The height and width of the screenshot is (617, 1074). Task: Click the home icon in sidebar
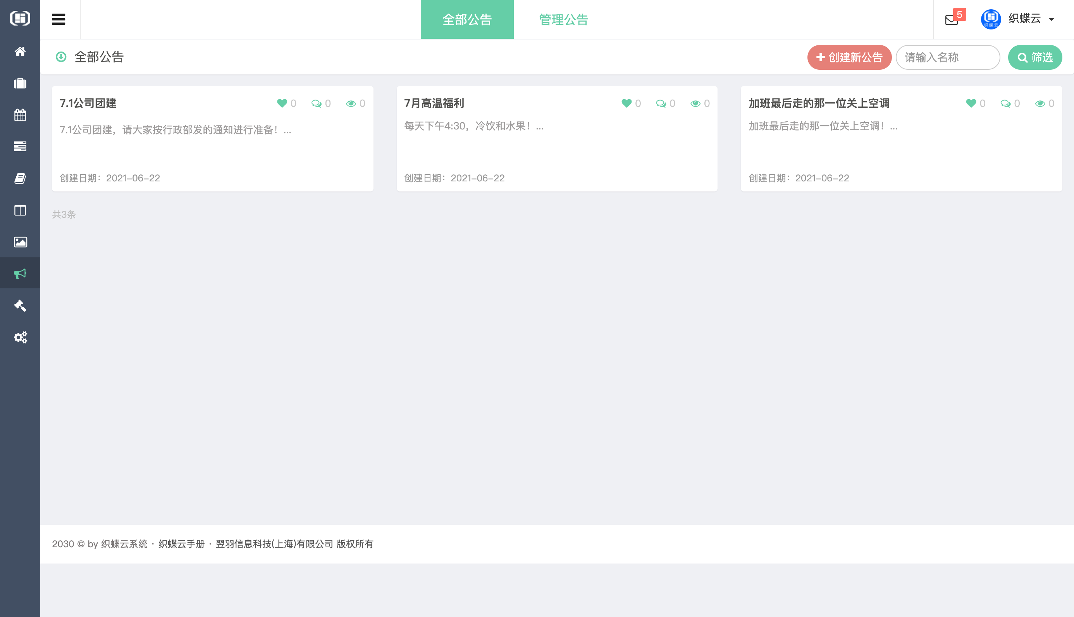coord(20,51)
